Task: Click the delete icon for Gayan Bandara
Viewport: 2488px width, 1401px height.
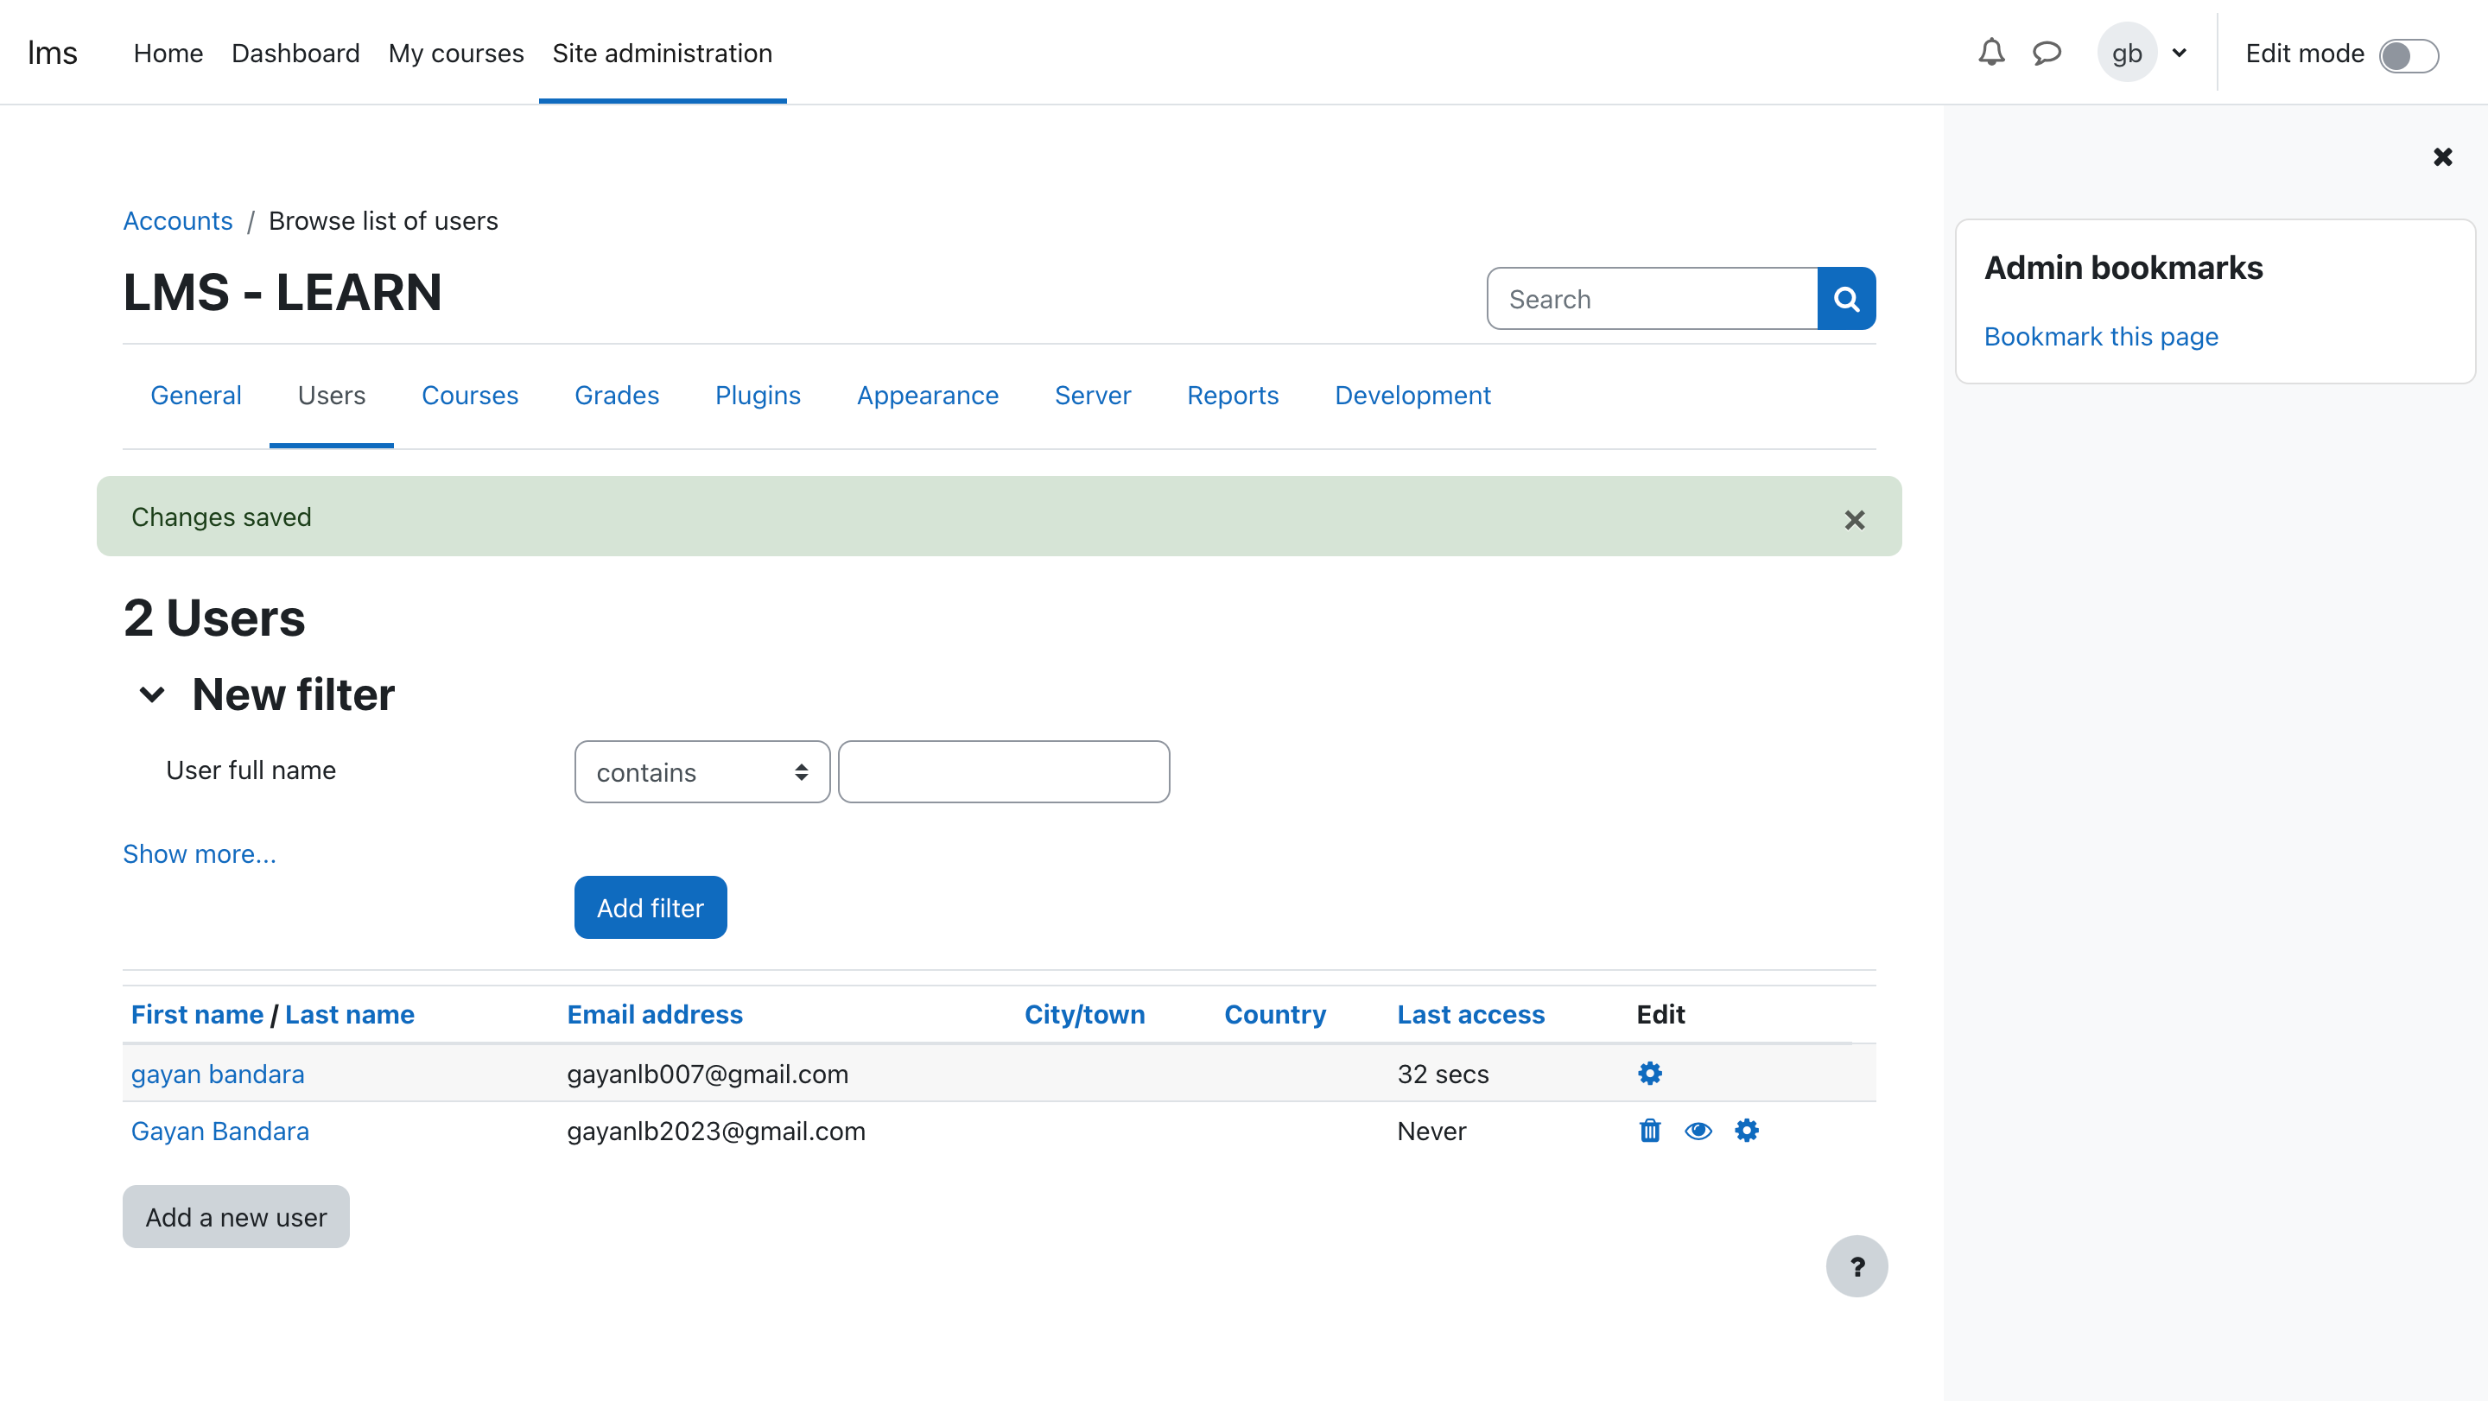Action: tap(1649, 1129)
